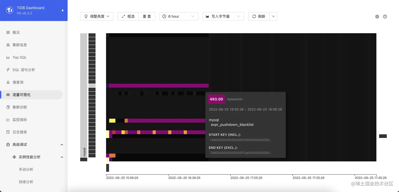Click the END KEY (EXCL.) value

point(241,153)
